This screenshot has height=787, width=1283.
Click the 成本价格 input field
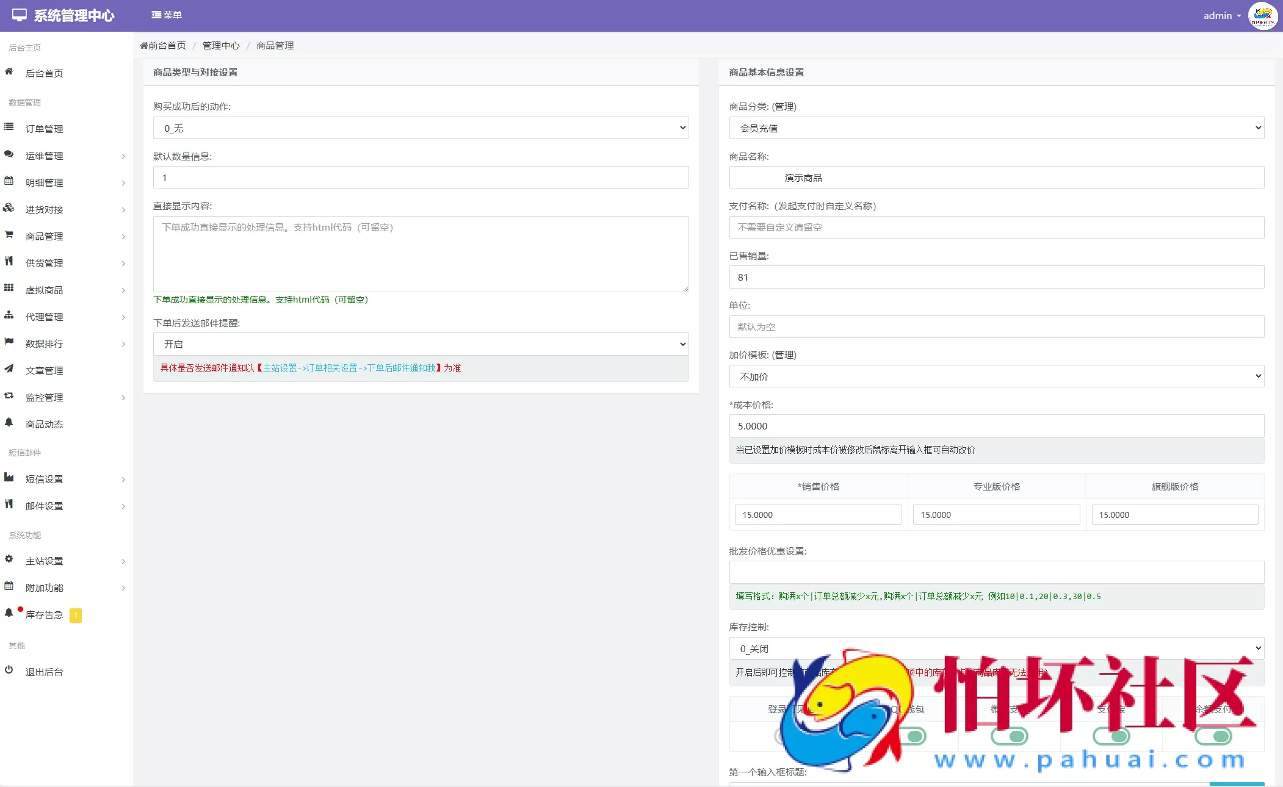(x=996, y=426)
